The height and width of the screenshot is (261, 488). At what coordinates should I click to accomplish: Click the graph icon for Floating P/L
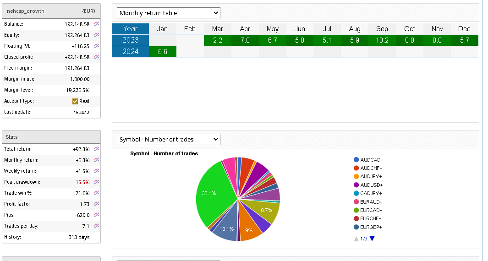96,46
